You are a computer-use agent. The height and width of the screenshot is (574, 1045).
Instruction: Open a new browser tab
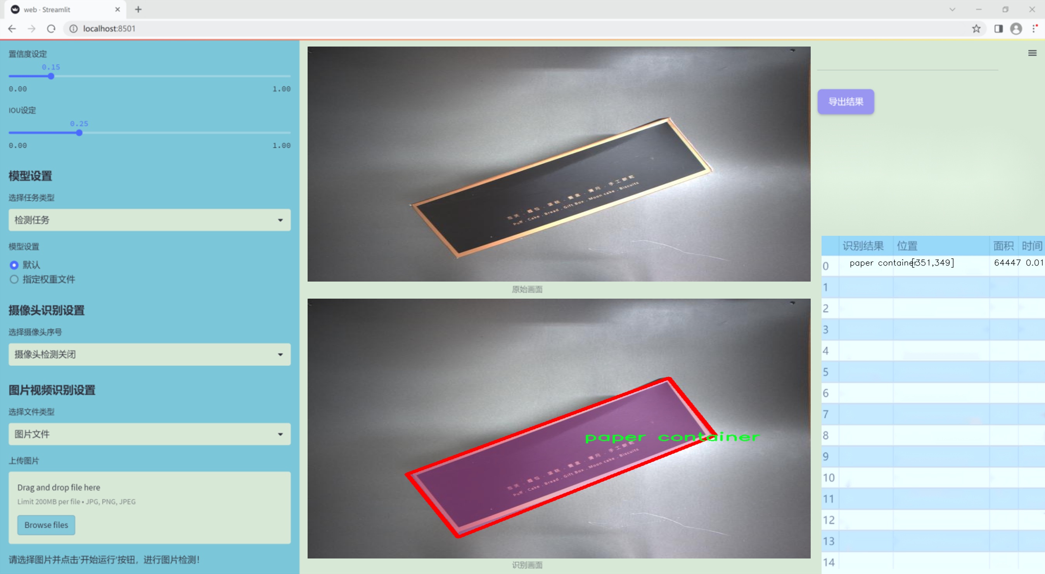click(138, 9)
